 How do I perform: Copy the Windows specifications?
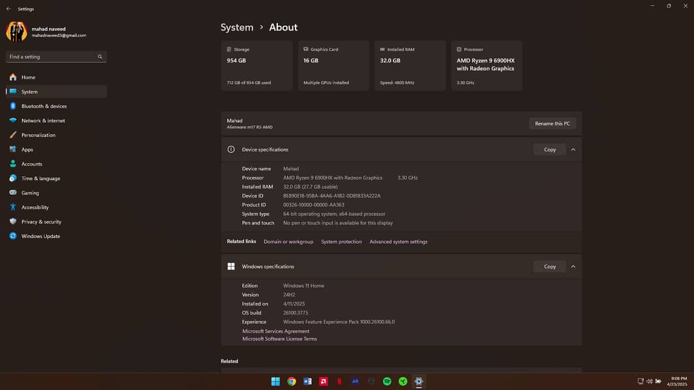click(x=549, y=266)
